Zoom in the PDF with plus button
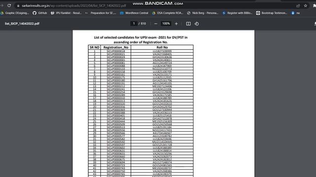This screenshot has height=177, width=316. 176,24
